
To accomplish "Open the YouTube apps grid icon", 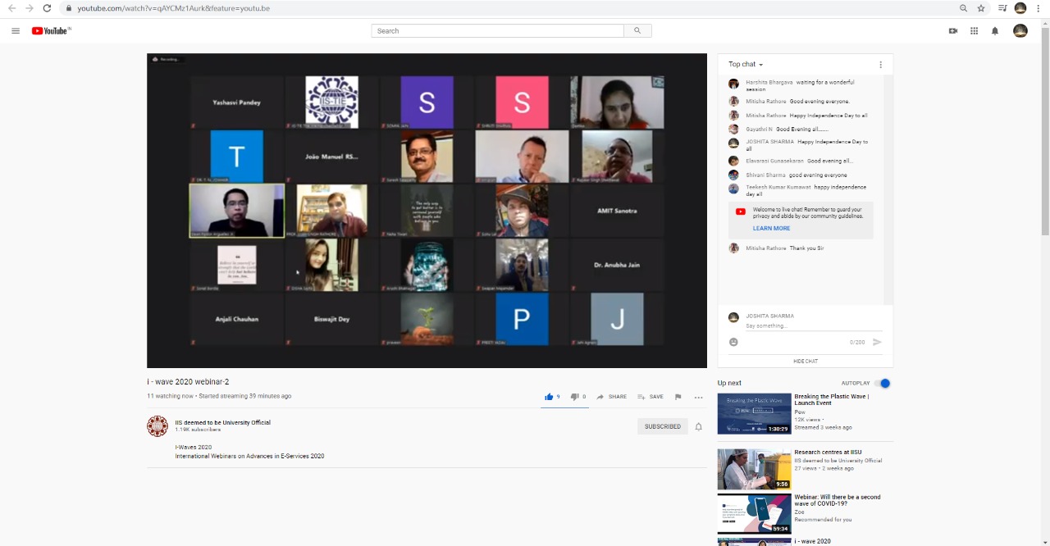I will pos(974,31).
